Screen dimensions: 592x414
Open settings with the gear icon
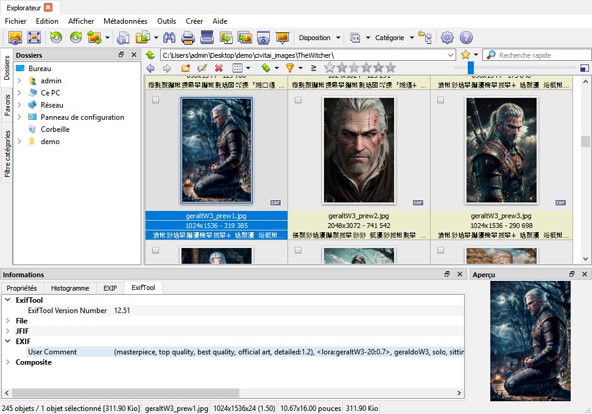[447, 38]
